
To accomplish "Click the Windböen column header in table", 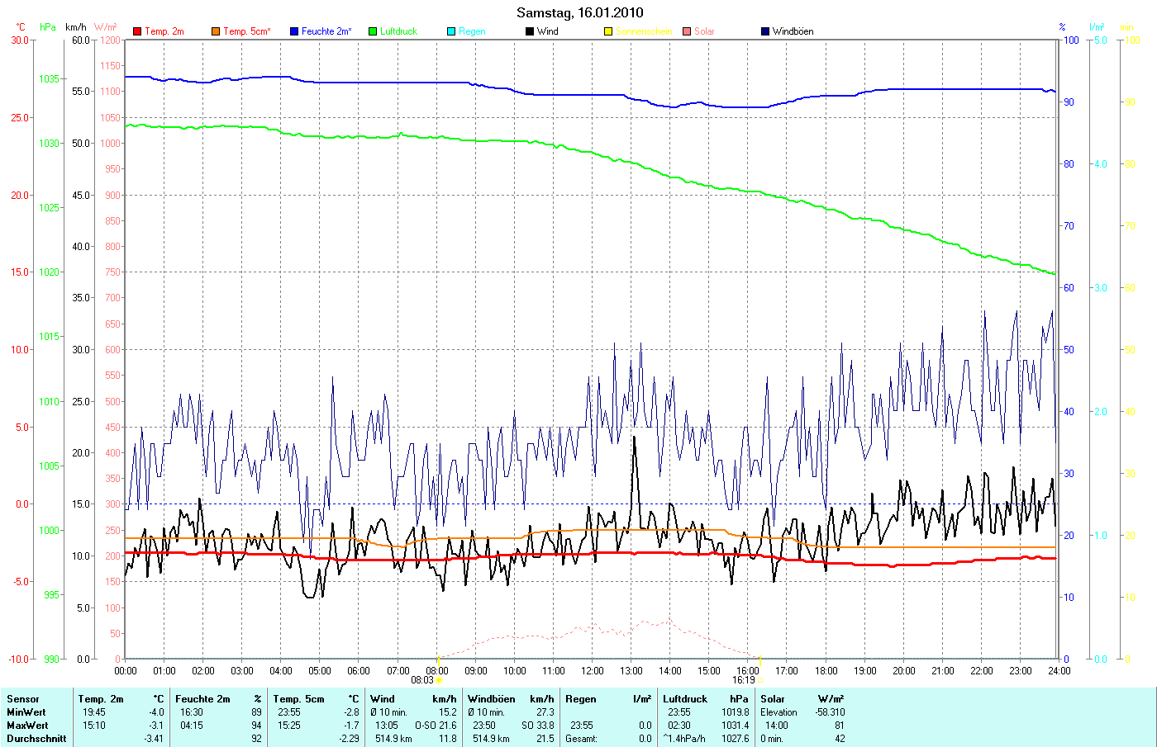I will [491, 699].
